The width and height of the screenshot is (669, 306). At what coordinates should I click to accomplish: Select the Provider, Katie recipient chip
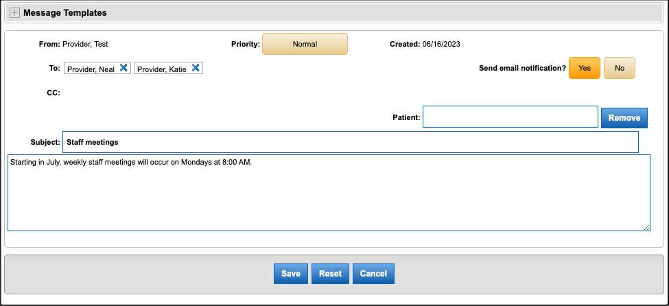(x=162, y=69)
